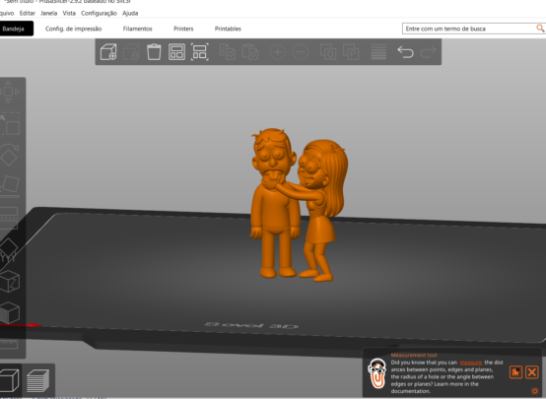Screen dimensions: 546x399
Task: Close the Measurement tool hint notification
Action: point(532,371)
